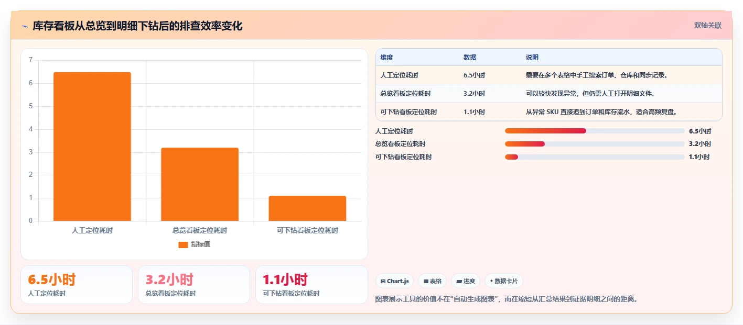This screenshot has width=743, height=325.
Task: Click the 可下钻看板定位耗时 bar in the chart
Action: coord(307,208)
